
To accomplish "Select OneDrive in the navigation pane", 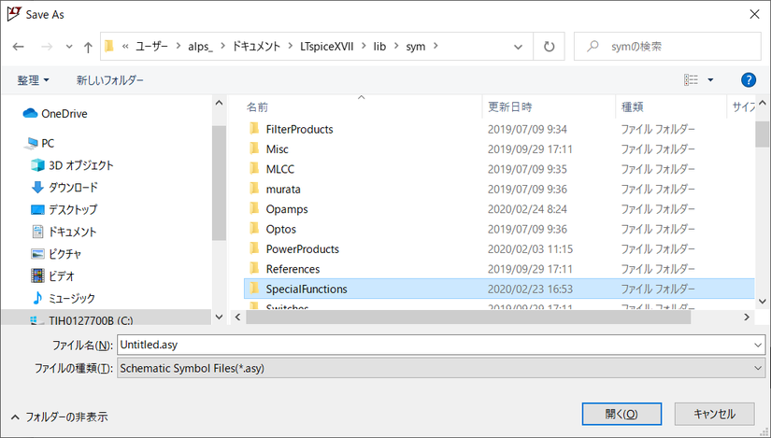I will click(x=63, y=113).
